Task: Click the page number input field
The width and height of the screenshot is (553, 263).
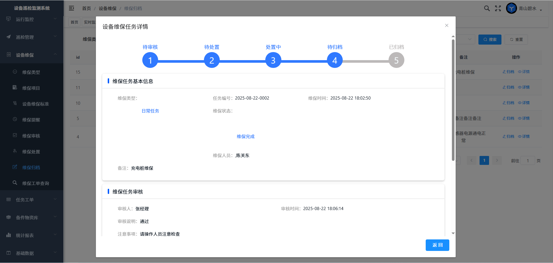Action: [528, 161]
